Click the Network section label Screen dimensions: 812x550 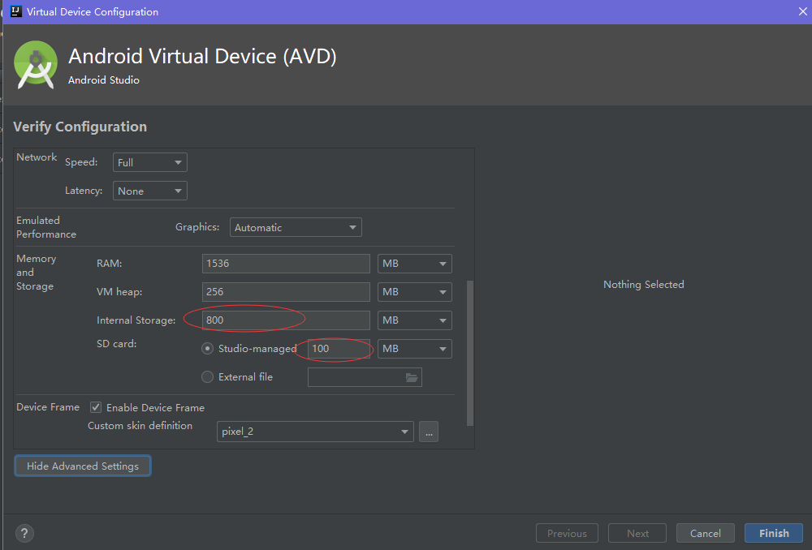click(x=37, y=157)
